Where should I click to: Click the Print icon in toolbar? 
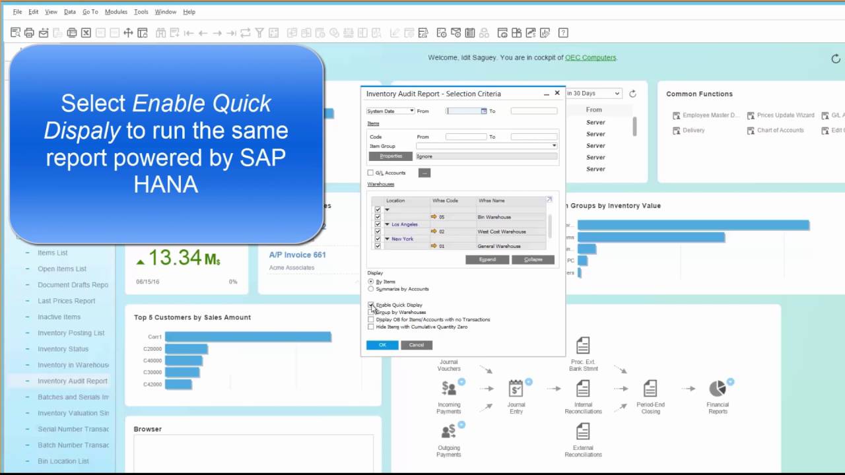tap(29, 32)
